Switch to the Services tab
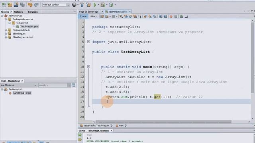255x143 pixels. pos(33,12)
